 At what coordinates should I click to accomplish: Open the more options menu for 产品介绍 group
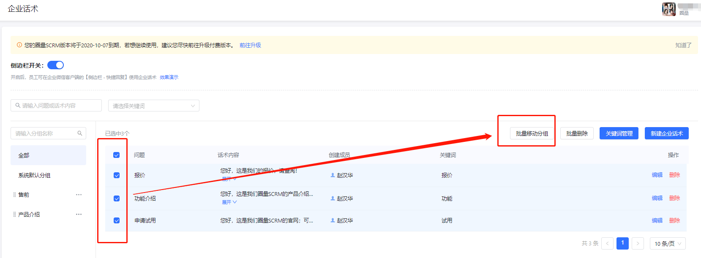tap(79, 215)
